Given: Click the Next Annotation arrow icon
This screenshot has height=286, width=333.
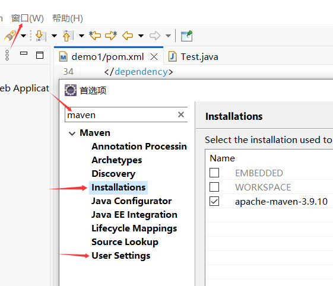Looking at the screenshot, I should (x=41, y=36).
